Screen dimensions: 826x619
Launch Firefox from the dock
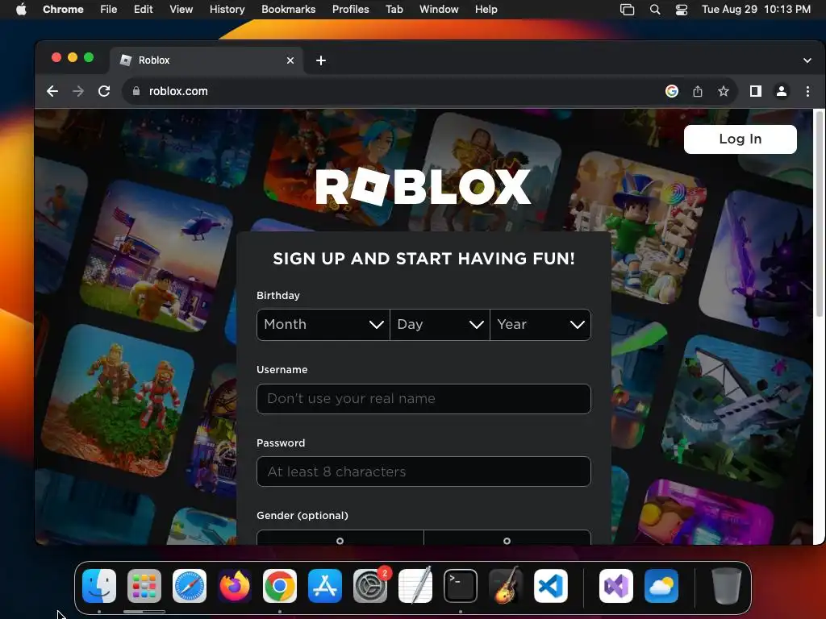pyautogui.click(x=235, y=586)
